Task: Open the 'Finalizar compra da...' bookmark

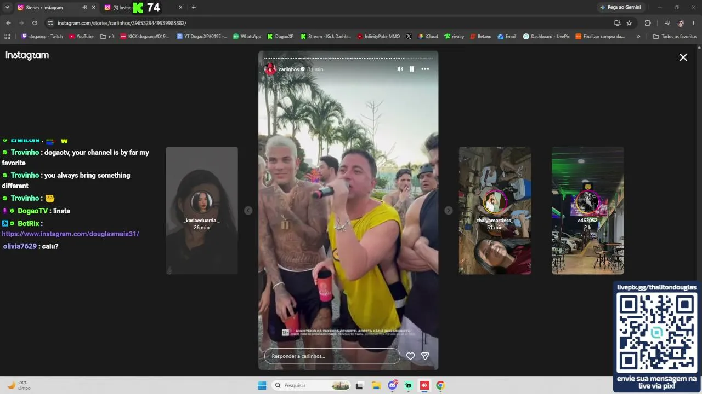Action: [600, 37]
